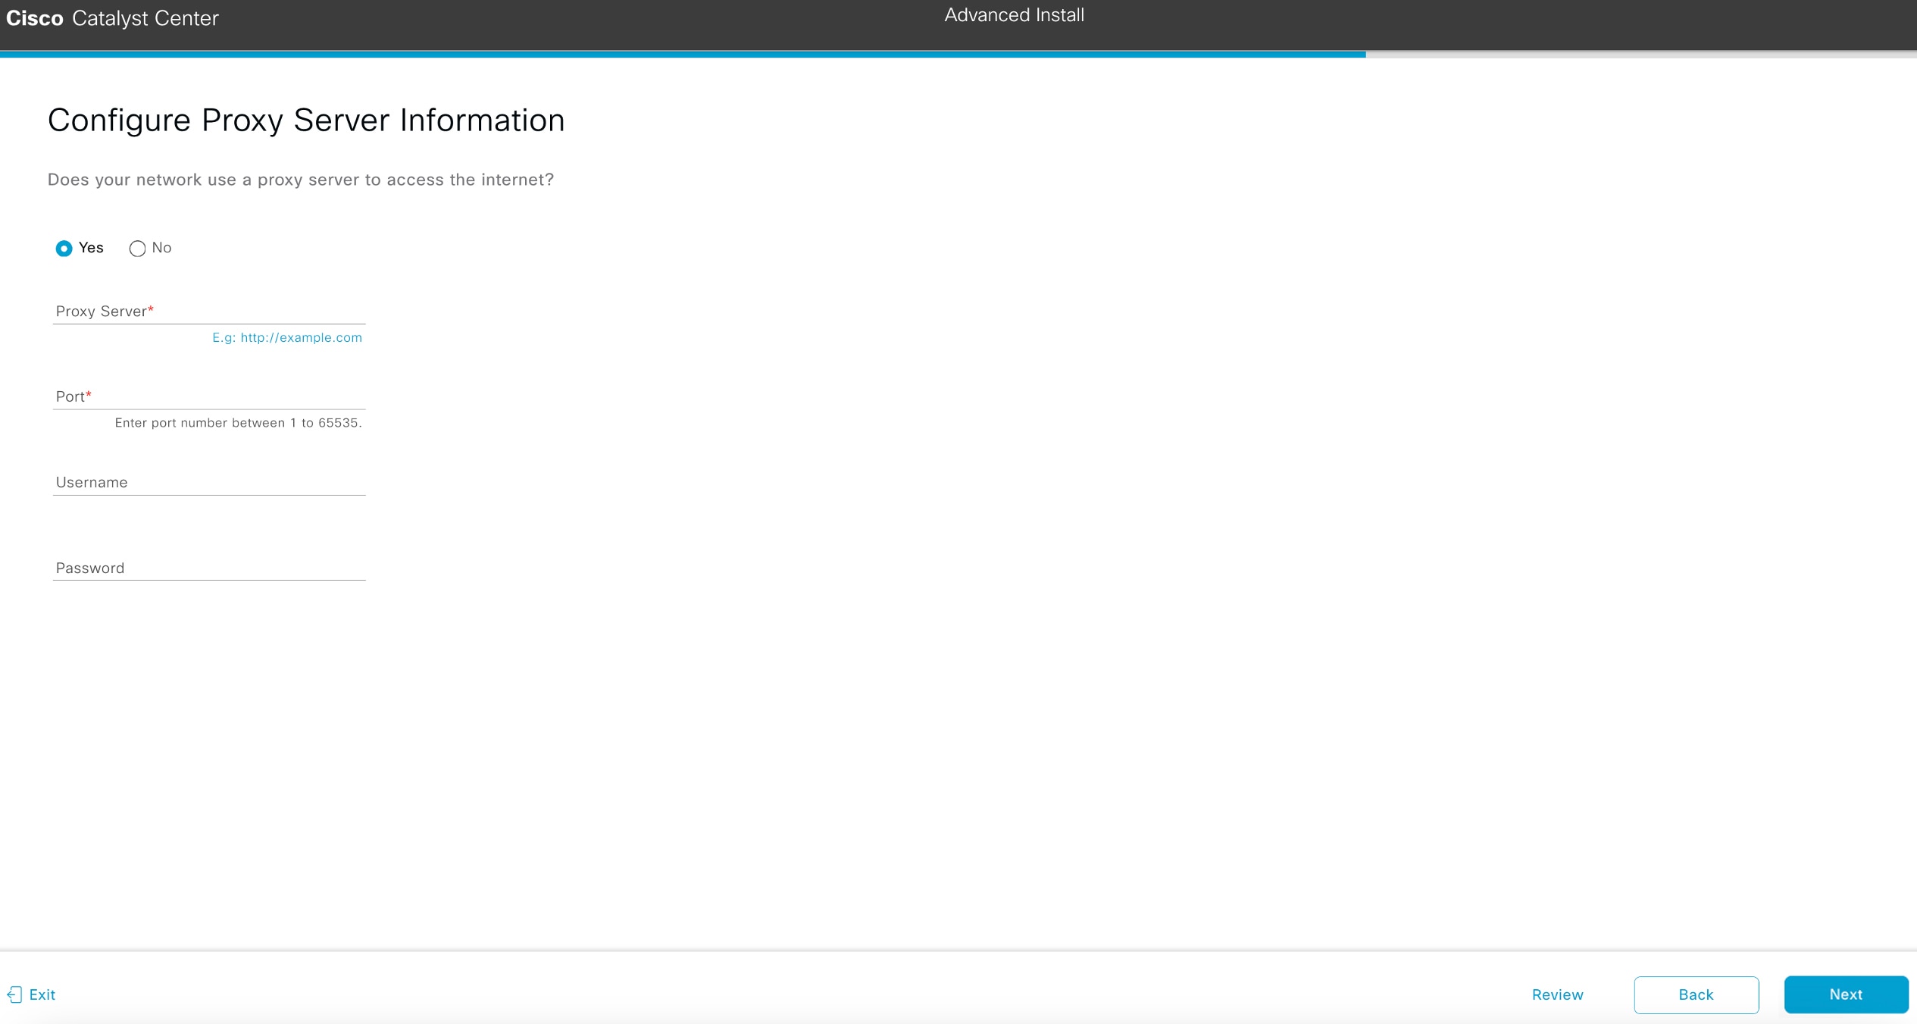Click the Back button
This screenshot has height=1024, width=1917.
[1697, 994]
